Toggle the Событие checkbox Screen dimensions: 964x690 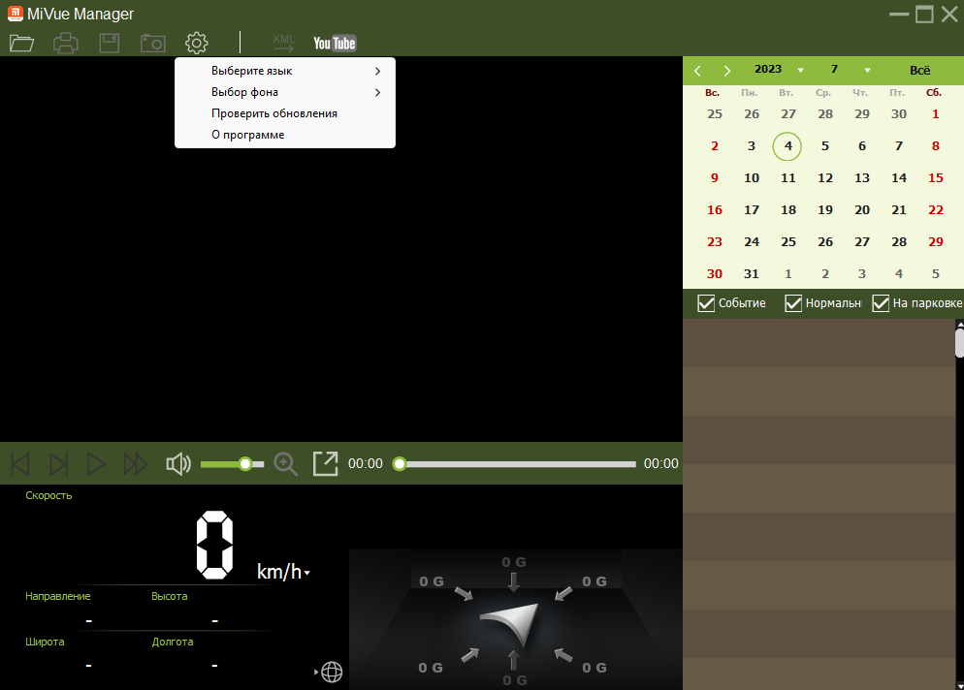(706, 303)
